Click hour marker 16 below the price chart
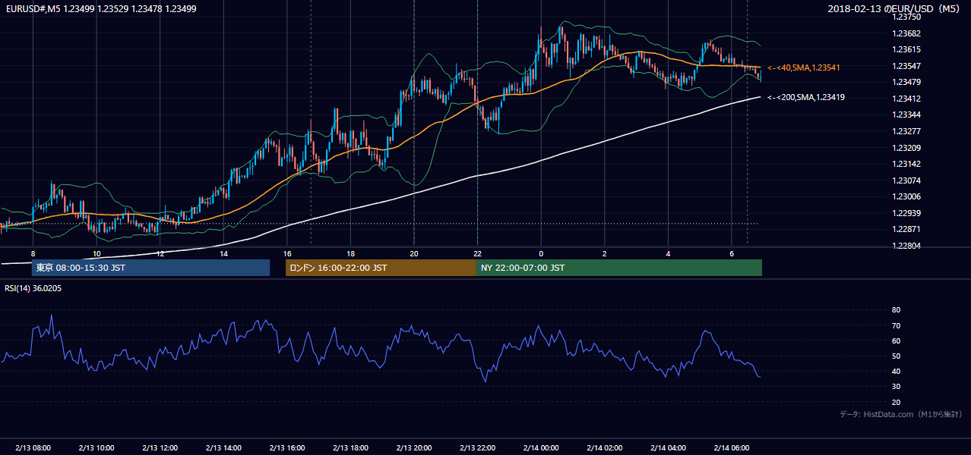 (x=287, y=253)
